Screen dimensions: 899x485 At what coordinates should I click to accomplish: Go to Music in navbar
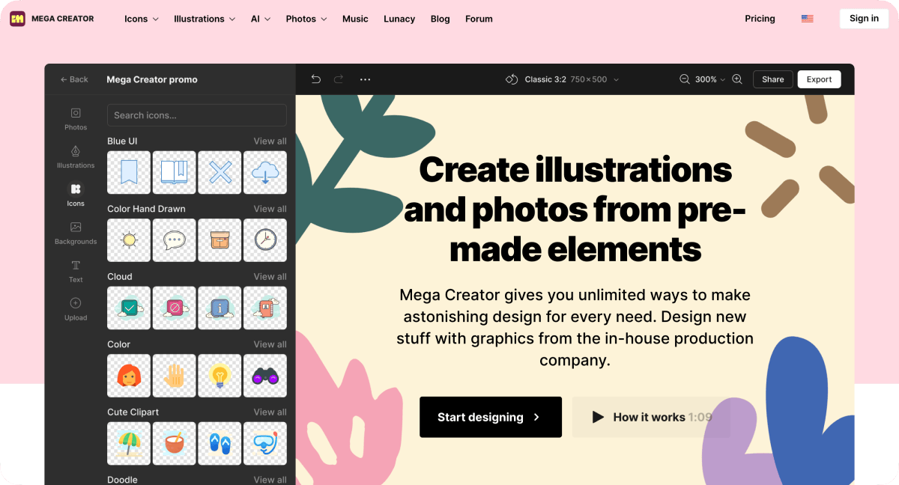point(355,19)
